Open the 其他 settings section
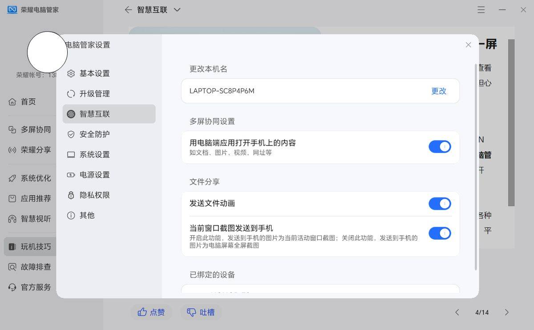This screenshot has height=330, width=534. (x=109, y=215)
